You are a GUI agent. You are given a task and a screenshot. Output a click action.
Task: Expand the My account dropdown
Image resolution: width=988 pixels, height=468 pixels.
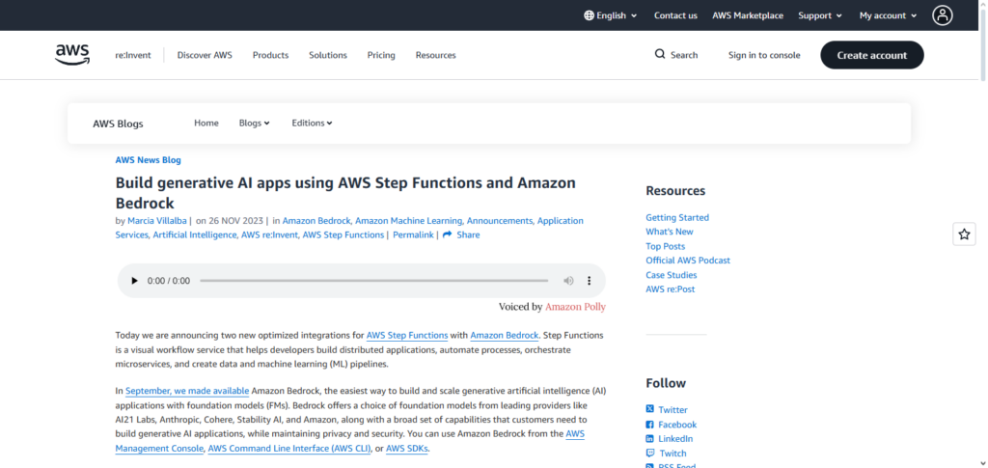click(x=889, y=15)
